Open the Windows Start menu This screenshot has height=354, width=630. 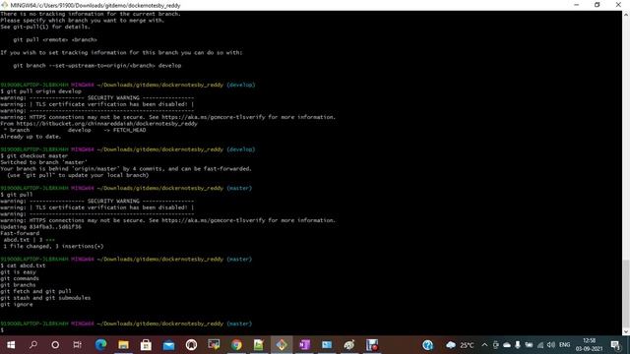coord(11,345)
